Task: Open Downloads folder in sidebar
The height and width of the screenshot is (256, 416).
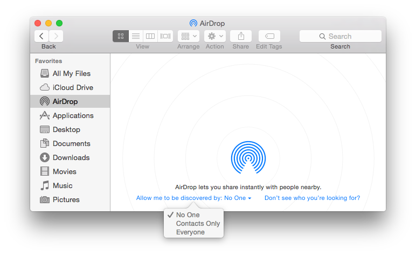Action: tap(70, 157)
